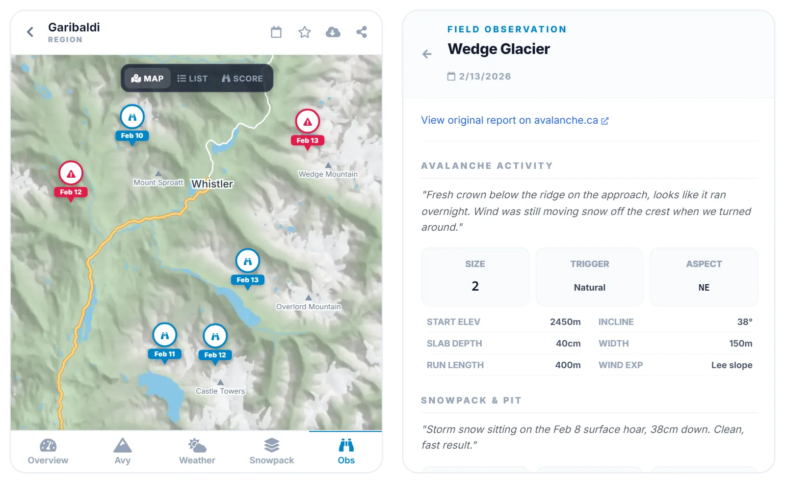
Task: Open the calendar date picker icon
Action: [276, 32]
